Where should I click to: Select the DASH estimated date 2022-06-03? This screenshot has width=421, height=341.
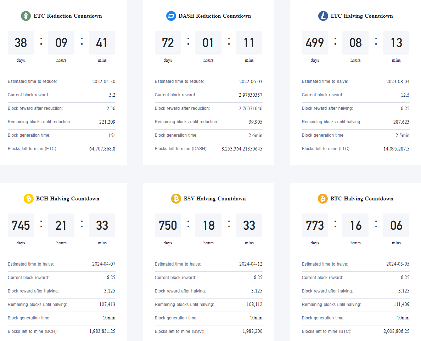point(251,81)
